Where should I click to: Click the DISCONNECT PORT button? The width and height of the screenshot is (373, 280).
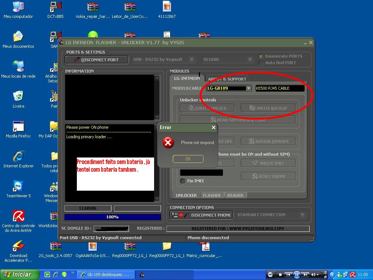[x=97, y=59]
